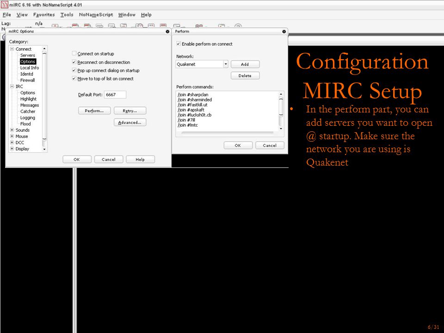Expand the Sounds category node

[x=12, y=130]
